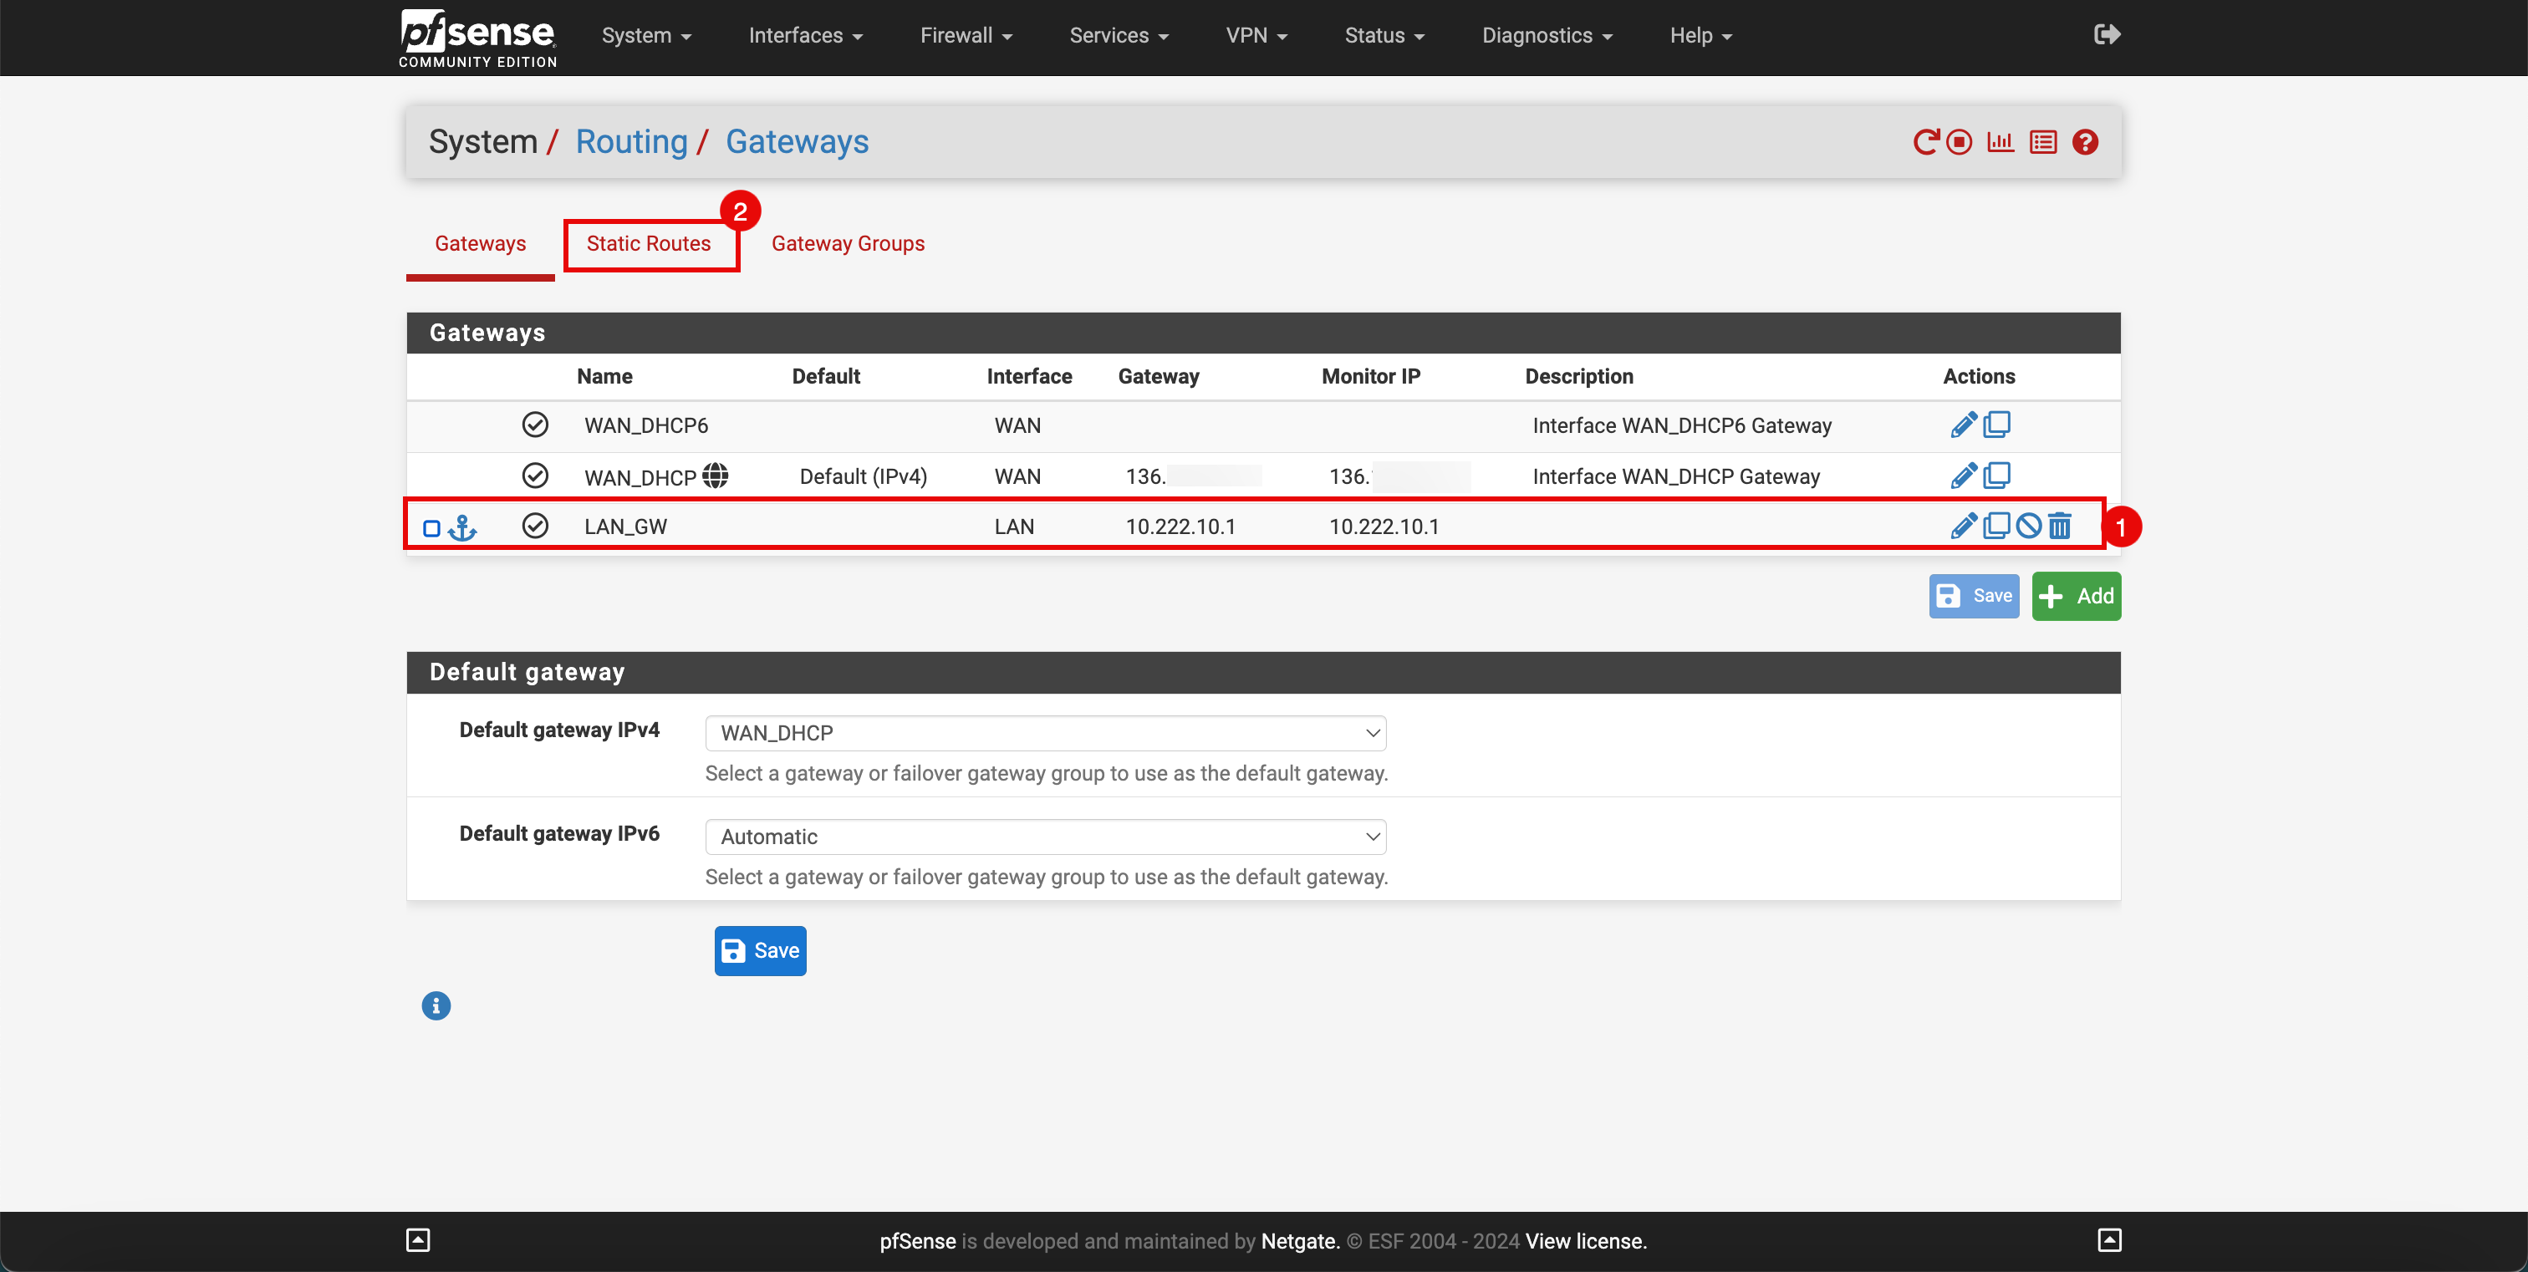Switch to the Static Routes tab
This screenshot has width=2528, height=1272.
[647, 242]
